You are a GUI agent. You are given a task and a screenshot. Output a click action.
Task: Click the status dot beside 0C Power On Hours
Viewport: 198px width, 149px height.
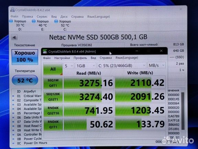click(x=13, y=143)
